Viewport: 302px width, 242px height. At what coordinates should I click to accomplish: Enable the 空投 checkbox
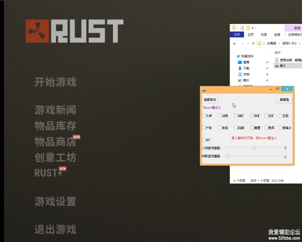[x=281, y=116]
